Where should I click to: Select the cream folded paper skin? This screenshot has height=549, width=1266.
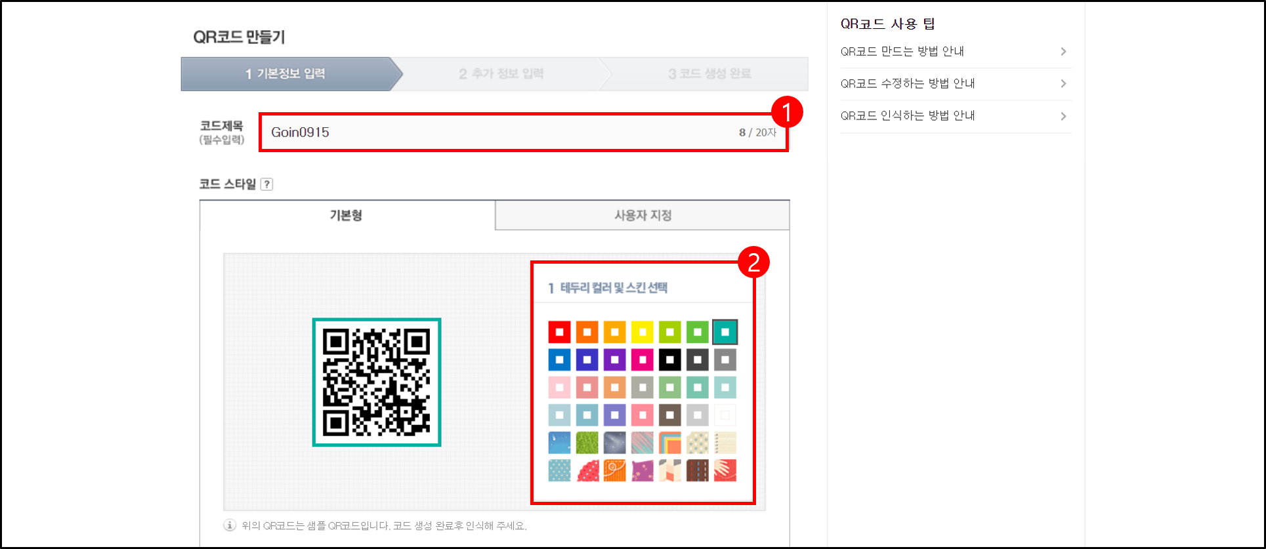(670, 470)
